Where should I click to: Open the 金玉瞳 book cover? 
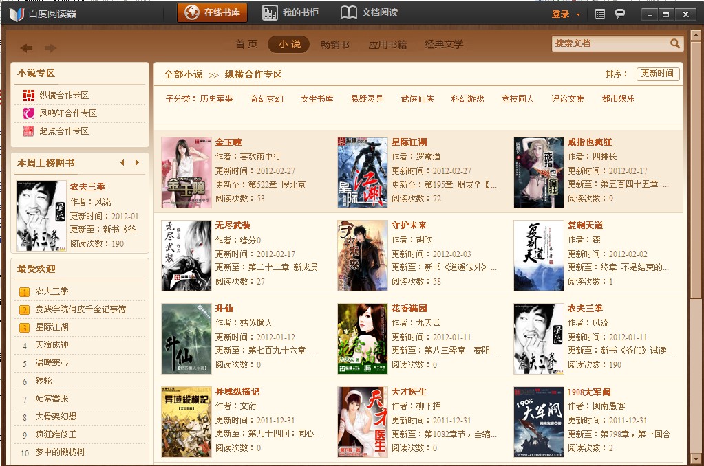186,173
